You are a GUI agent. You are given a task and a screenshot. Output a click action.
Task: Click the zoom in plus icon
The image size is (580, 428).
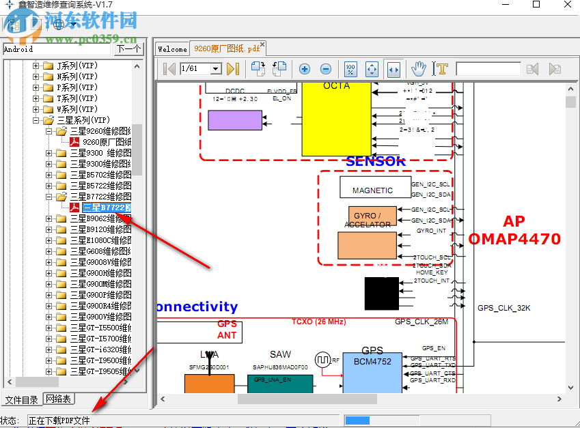tap(305, 69)
